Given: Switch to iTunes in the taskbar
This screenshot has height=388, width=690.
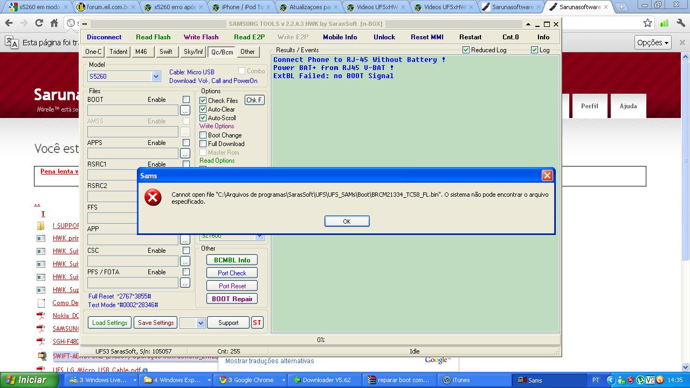Looking at the screenshot, I should 473,380.
